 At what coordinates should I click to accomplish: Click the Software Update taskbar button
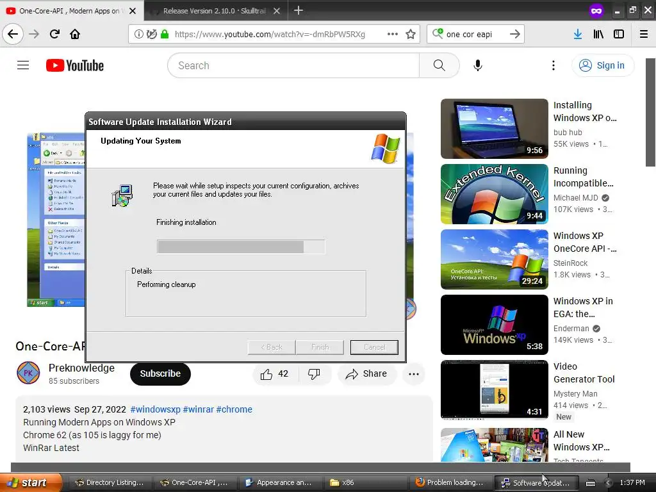[x=536, y=483]
